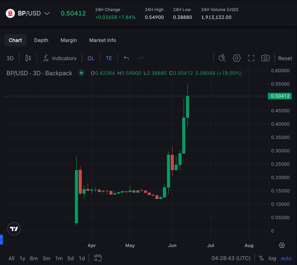Click the Apr label on time axis
Image resolution: width=297 pixels, height=265 pixels.
(x=91, y=245)
